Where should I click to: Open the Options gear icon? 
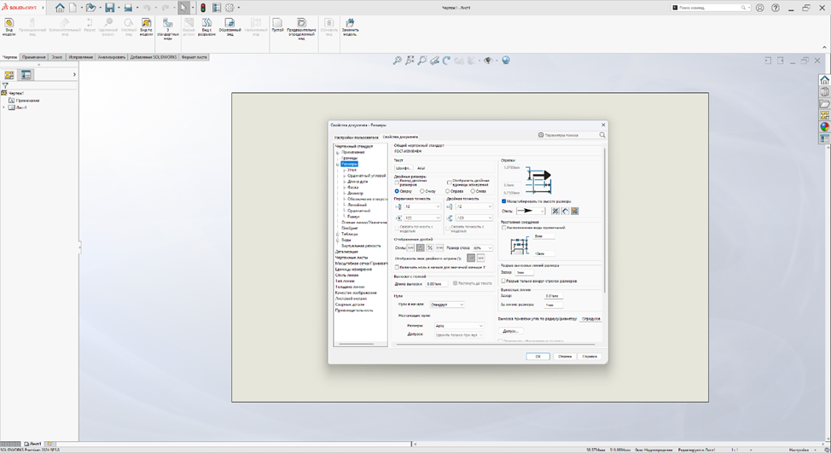(x=230, y=8)
